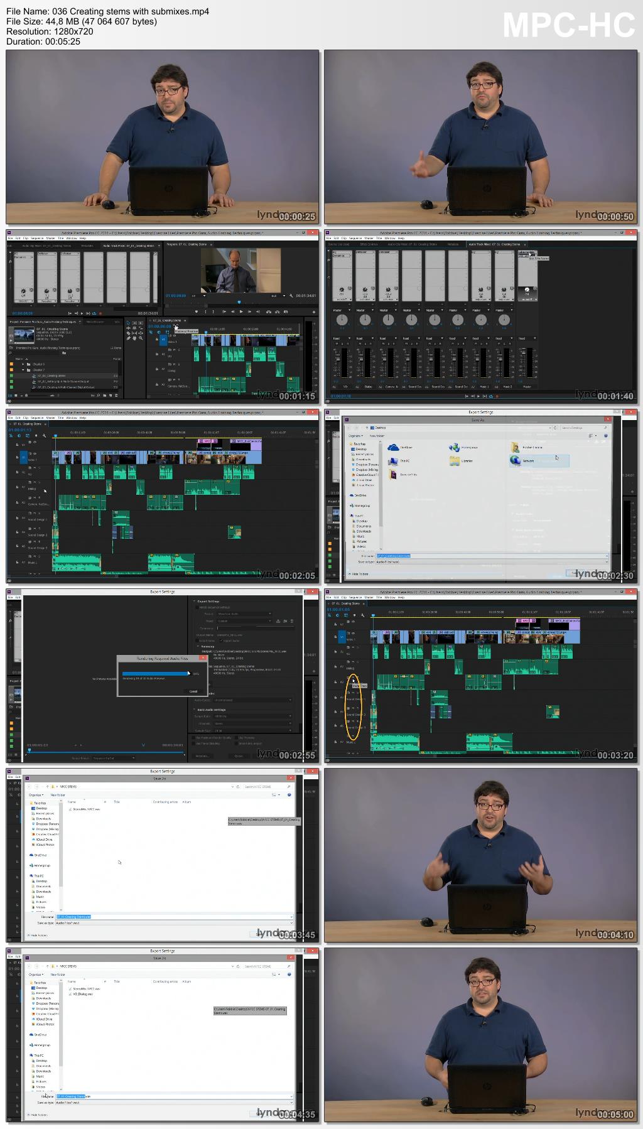Select Sound Design 1 track label in 00:02:05 frame
Viewport: 643px width, 1129px height.
[x=36, y=520]
